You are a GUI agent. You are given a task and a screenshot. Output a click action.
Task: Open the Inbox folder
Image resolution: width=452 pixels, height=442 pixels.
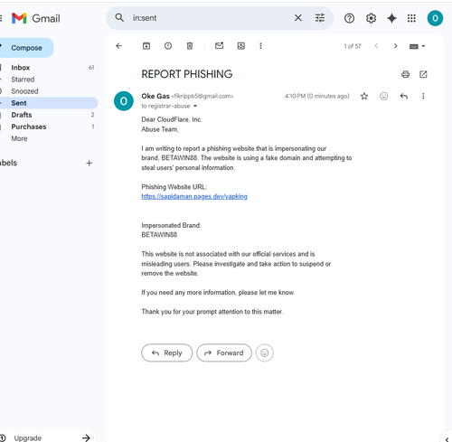click(48, 68)
